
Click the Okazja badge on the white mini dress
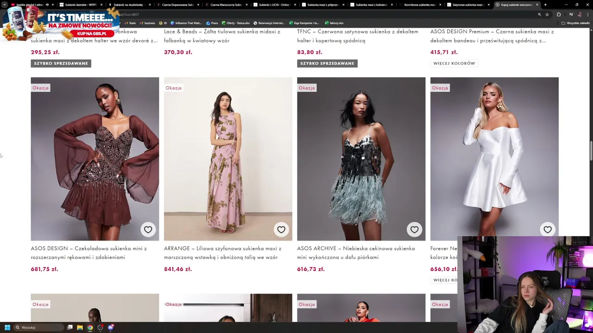pyautogui.click(x=440, y=88)
